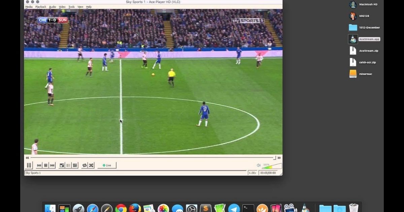
Task: Click the seek bar above the controls
Action: tap(151, 157)
